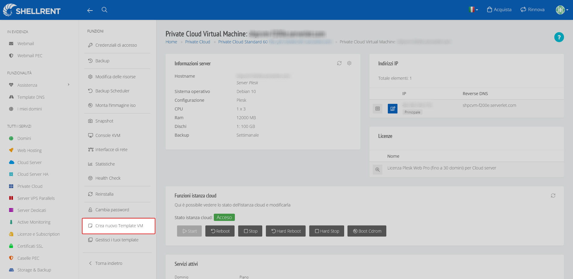Click the Private Cloud grid icon
The image size is (573, 279).
pos(11,186)
